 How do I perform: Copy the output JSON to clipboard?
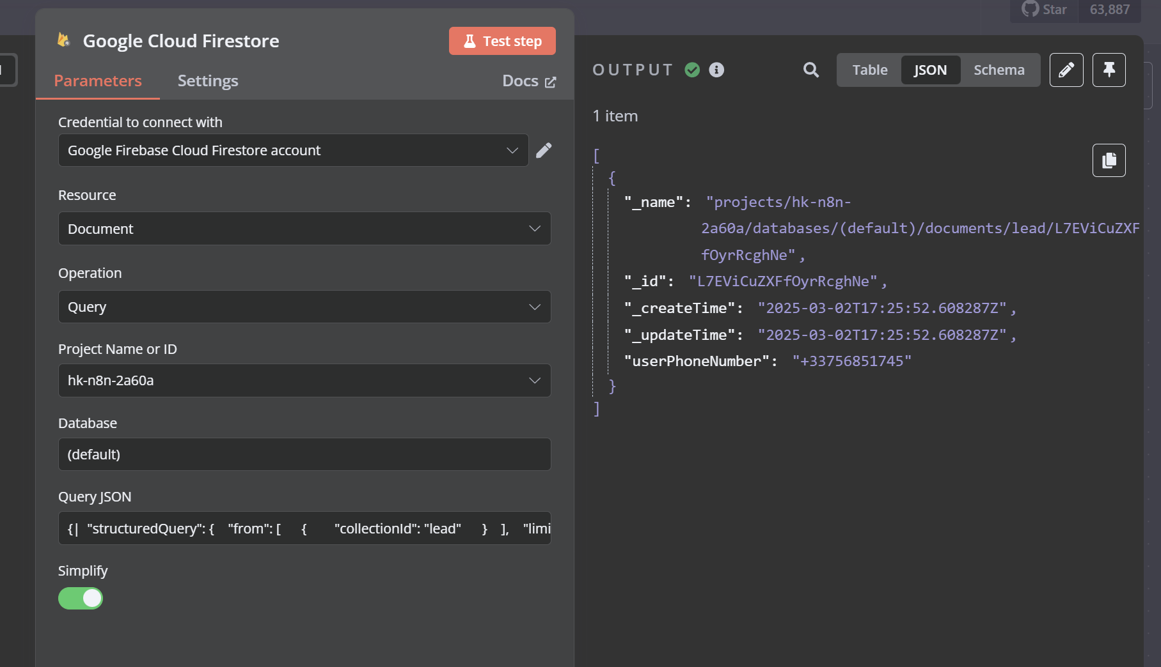point(1109,160)
